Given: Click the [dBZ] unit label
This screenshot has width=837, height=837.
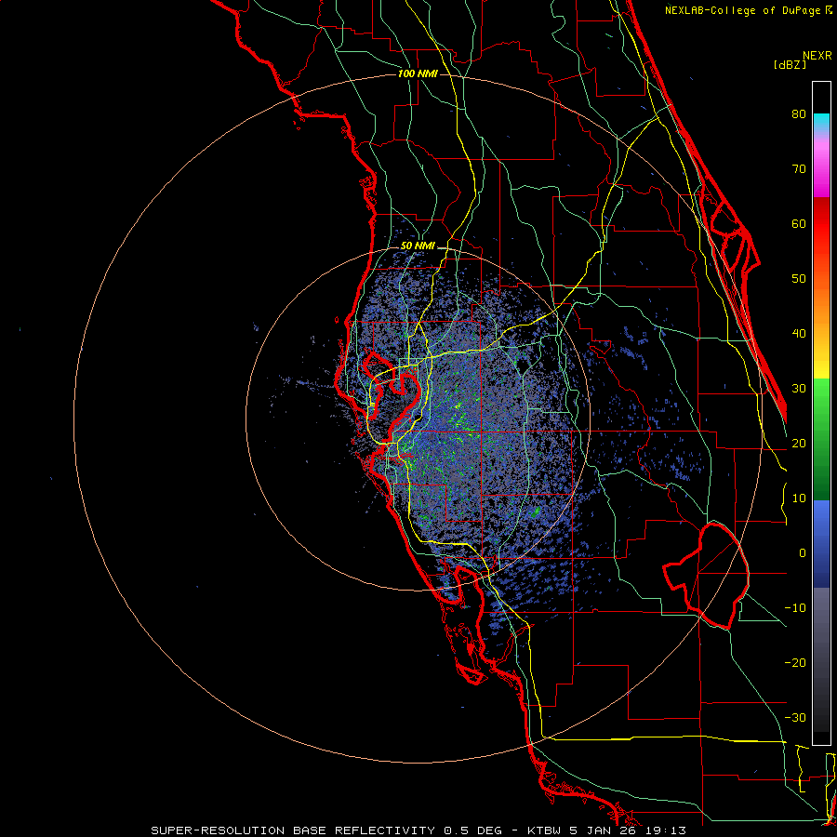Looking at the screenshot, I should tap(790, 64).
